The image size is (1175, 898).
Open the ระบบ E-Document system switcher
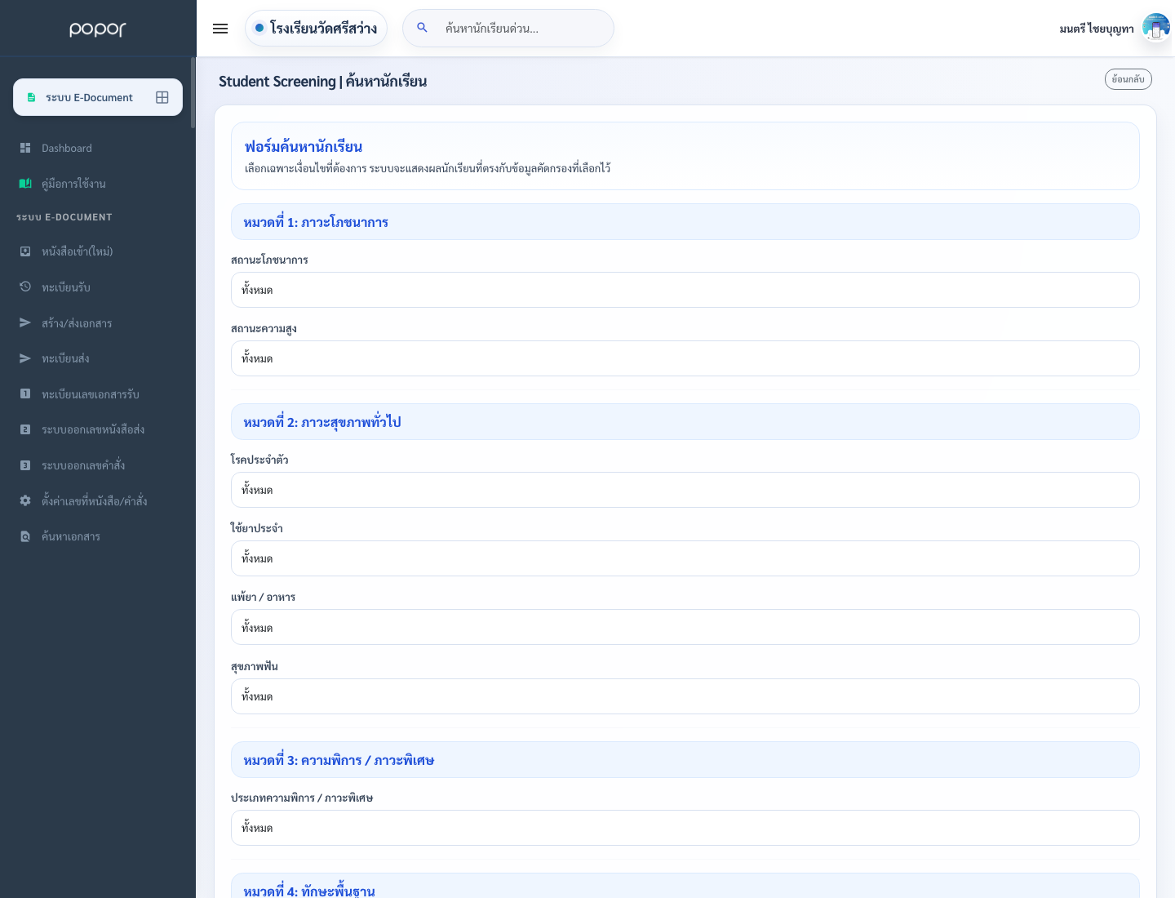click(98, 97)
